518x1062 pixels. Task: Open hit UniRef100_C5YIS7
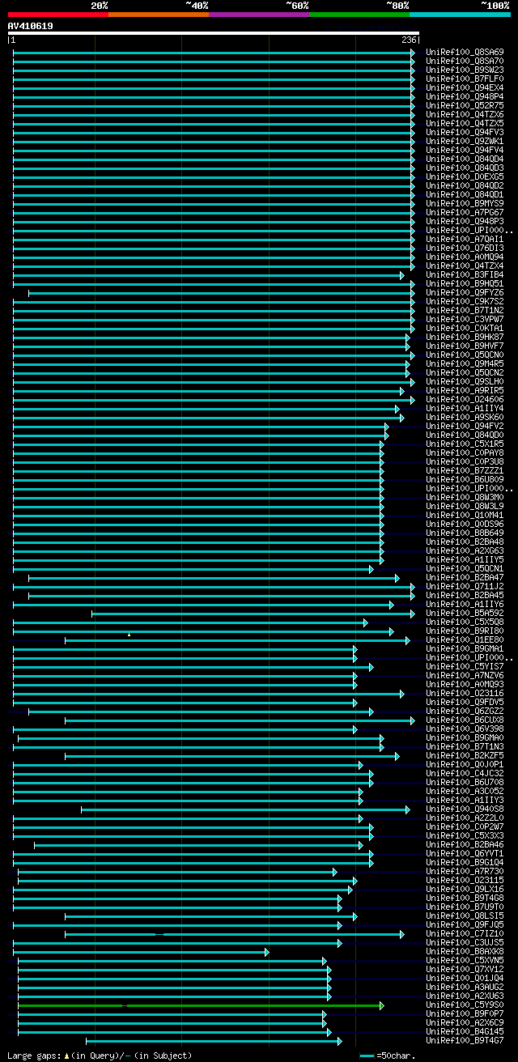(x=465, y=666)
